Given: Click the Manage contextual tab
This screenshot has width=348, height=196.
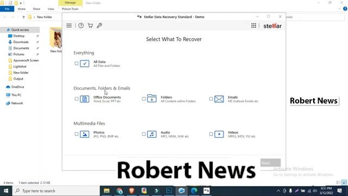Looking at the screenshot, I should pyautogui.click(x=70, y=3).
